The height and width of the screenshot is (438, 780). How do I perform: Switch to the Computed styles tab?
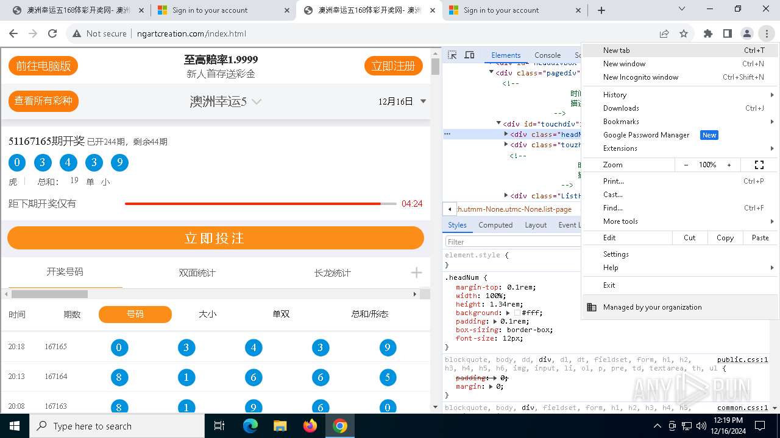click(495, 225)
